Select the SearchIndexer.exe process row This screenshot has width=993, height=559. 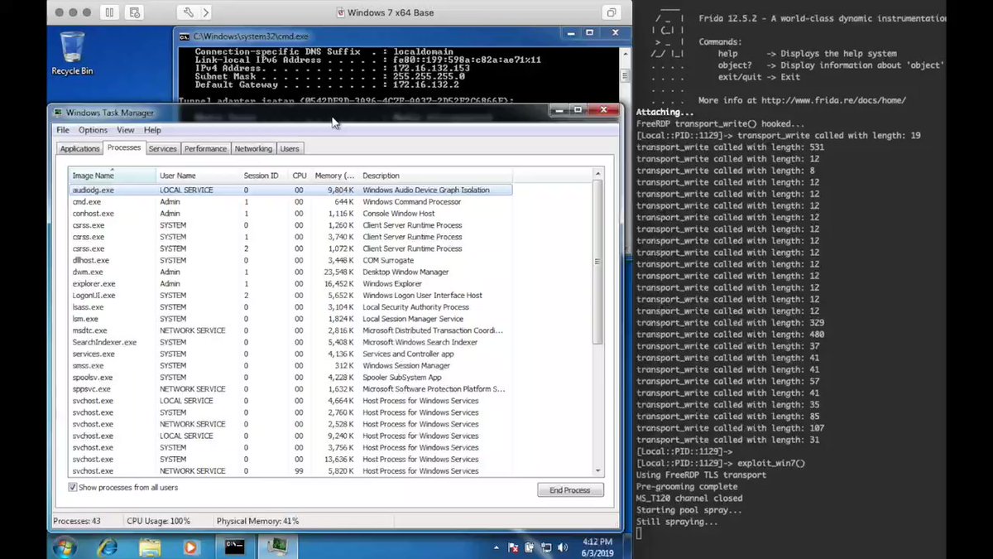pos(290,341)
